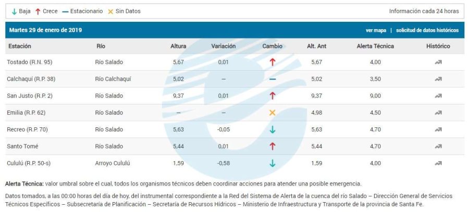This screenshot has height=212, width=469.
Task: Click the 'Altura' column header
Action: [178, 46]
